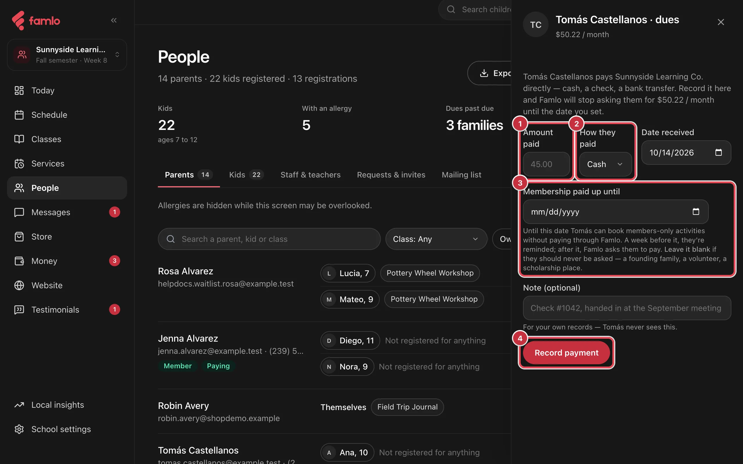
Task: Collapse the sidebar with the double-chevron icon
Action: click(x=113, y=20)
